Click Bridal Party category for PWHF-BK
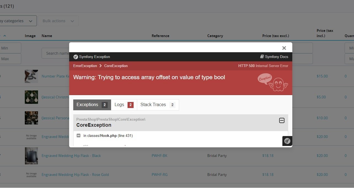 (x=217, y=156)
